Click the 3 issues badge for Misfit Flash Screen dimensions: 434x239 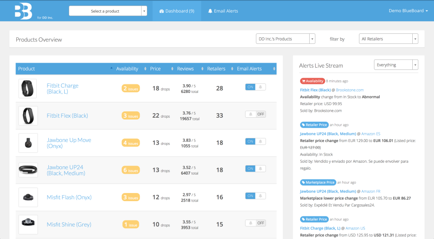131,198
